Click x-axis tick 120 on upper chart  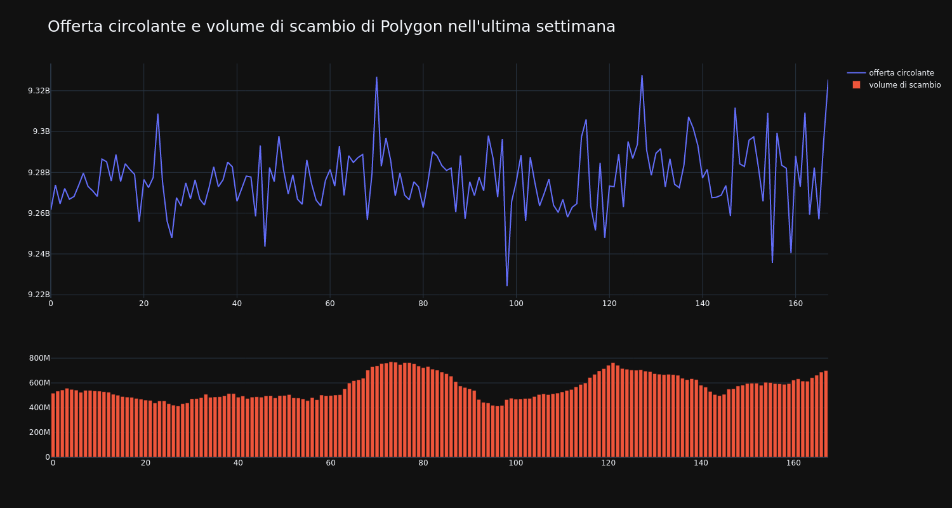pos(609,304)
